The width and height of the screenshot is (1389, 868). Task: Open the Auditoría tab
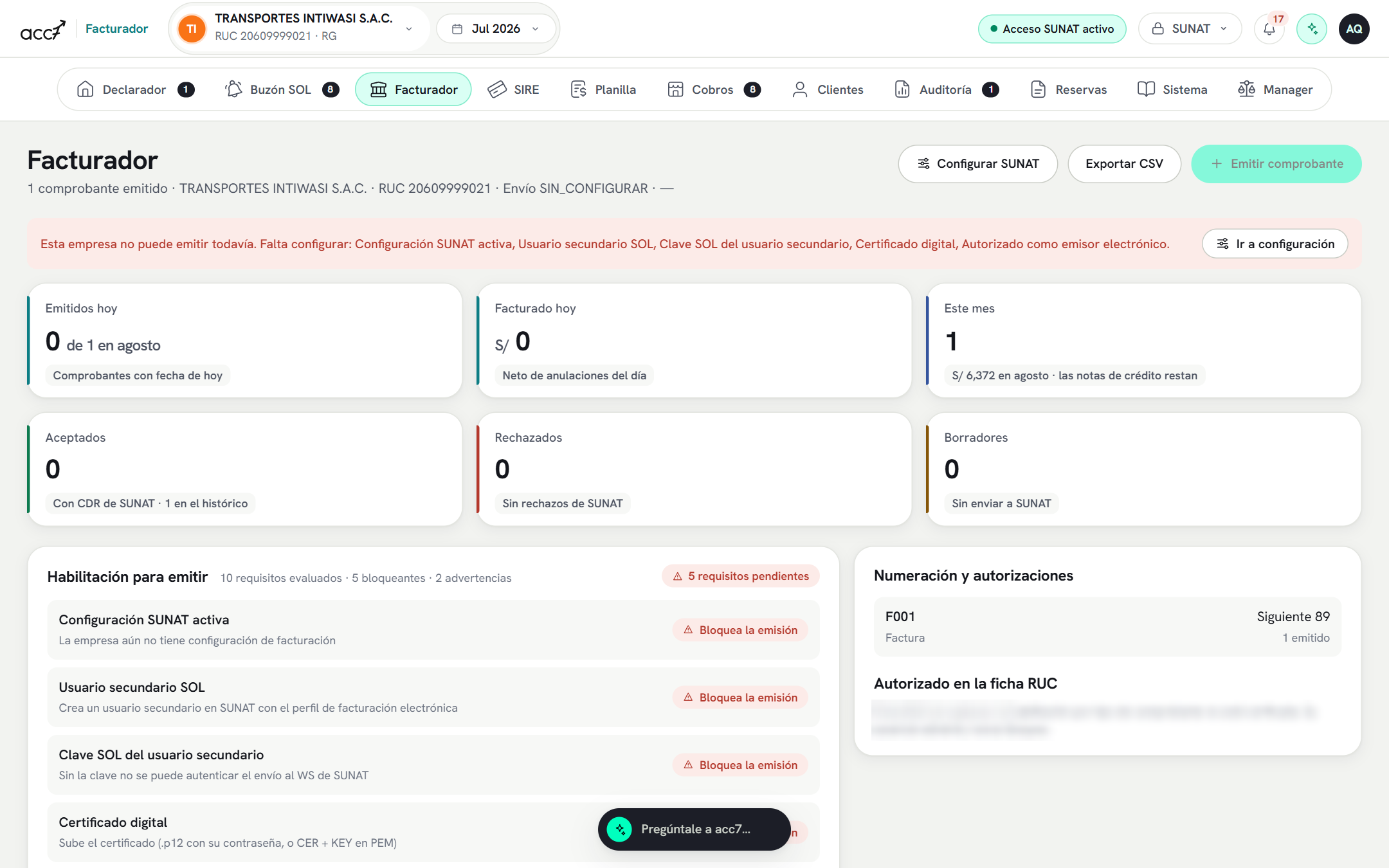pyautogui.click(x=947, y=89)
